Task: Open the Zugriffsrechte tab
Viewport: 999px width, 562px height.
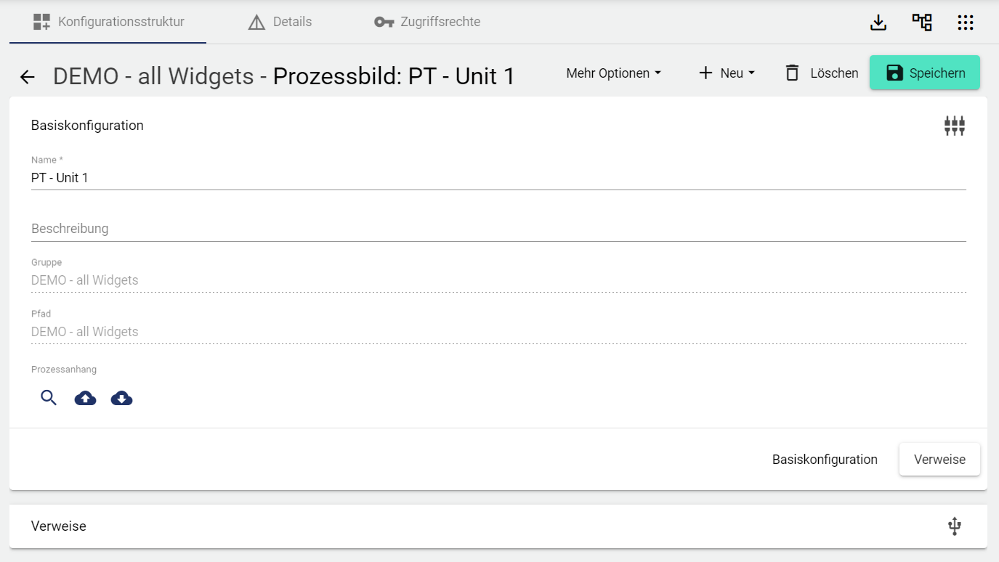Action: (427, 22)
